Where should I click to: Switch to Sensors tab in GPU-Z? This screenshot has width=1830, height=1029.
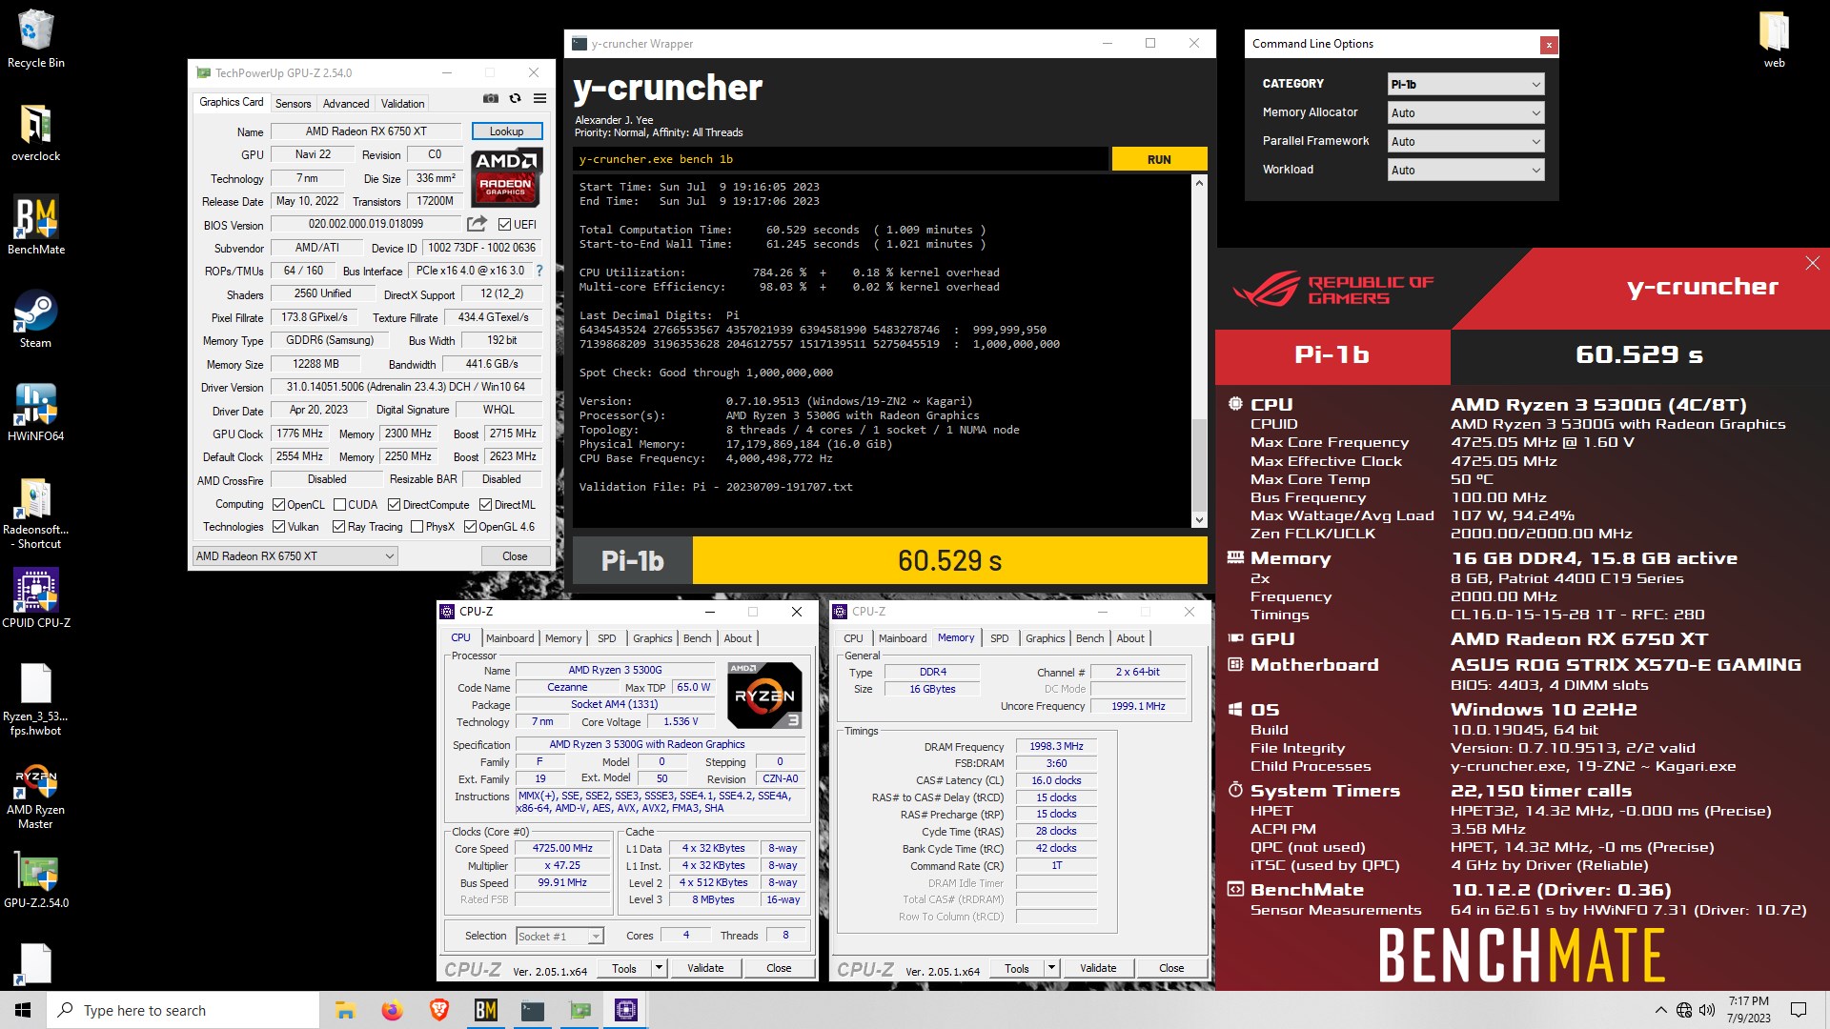(293, 104)
